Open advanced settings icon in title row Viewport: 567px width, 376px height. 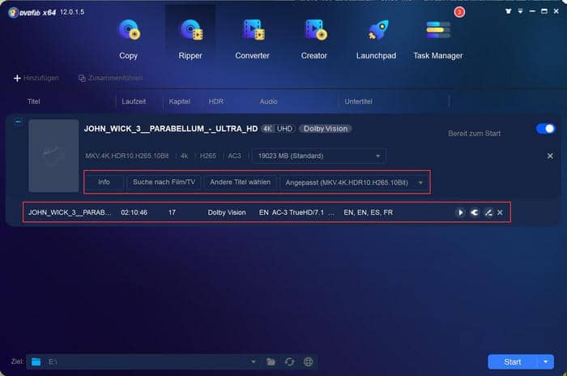click(475, 212)
